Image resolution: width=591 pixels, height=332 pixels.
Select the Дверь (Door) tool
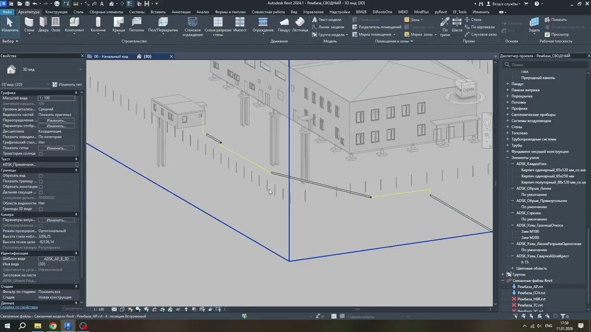point(43,24)
